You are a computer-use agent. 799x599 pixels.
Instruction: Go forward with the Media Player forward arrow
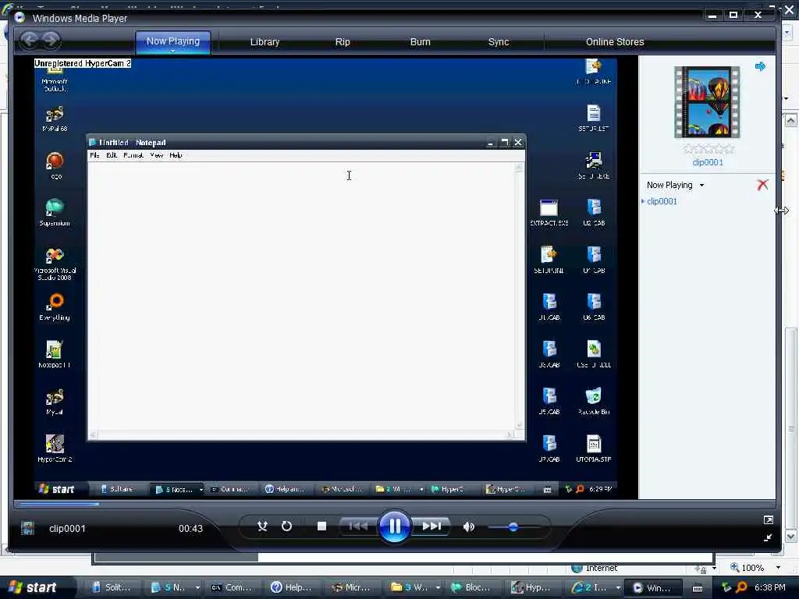click(51, 41)
